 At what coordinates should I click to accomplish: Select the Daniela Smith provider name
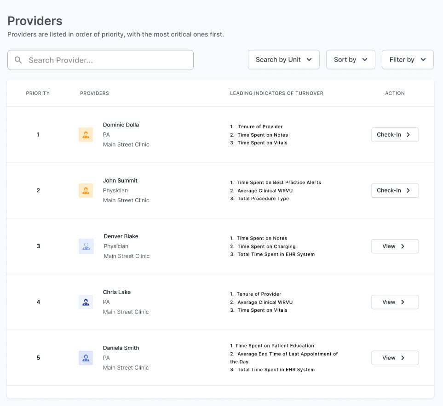[121, 348]
